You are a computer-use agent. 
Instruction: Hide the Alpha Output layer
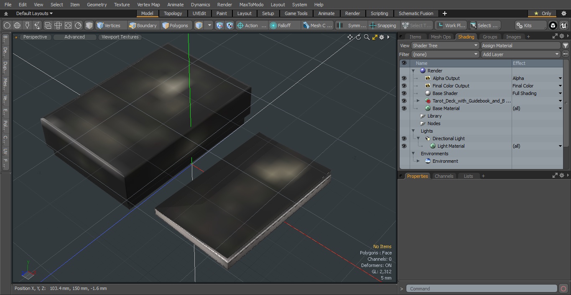coord(404,78)
